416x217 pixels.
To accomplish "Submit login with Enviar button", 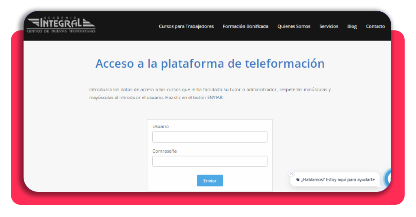I will [x=210, y=181].
